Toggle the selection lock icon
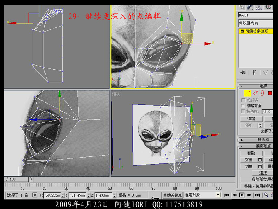Screen dimensions: 278x209 [x=27, y=195]
